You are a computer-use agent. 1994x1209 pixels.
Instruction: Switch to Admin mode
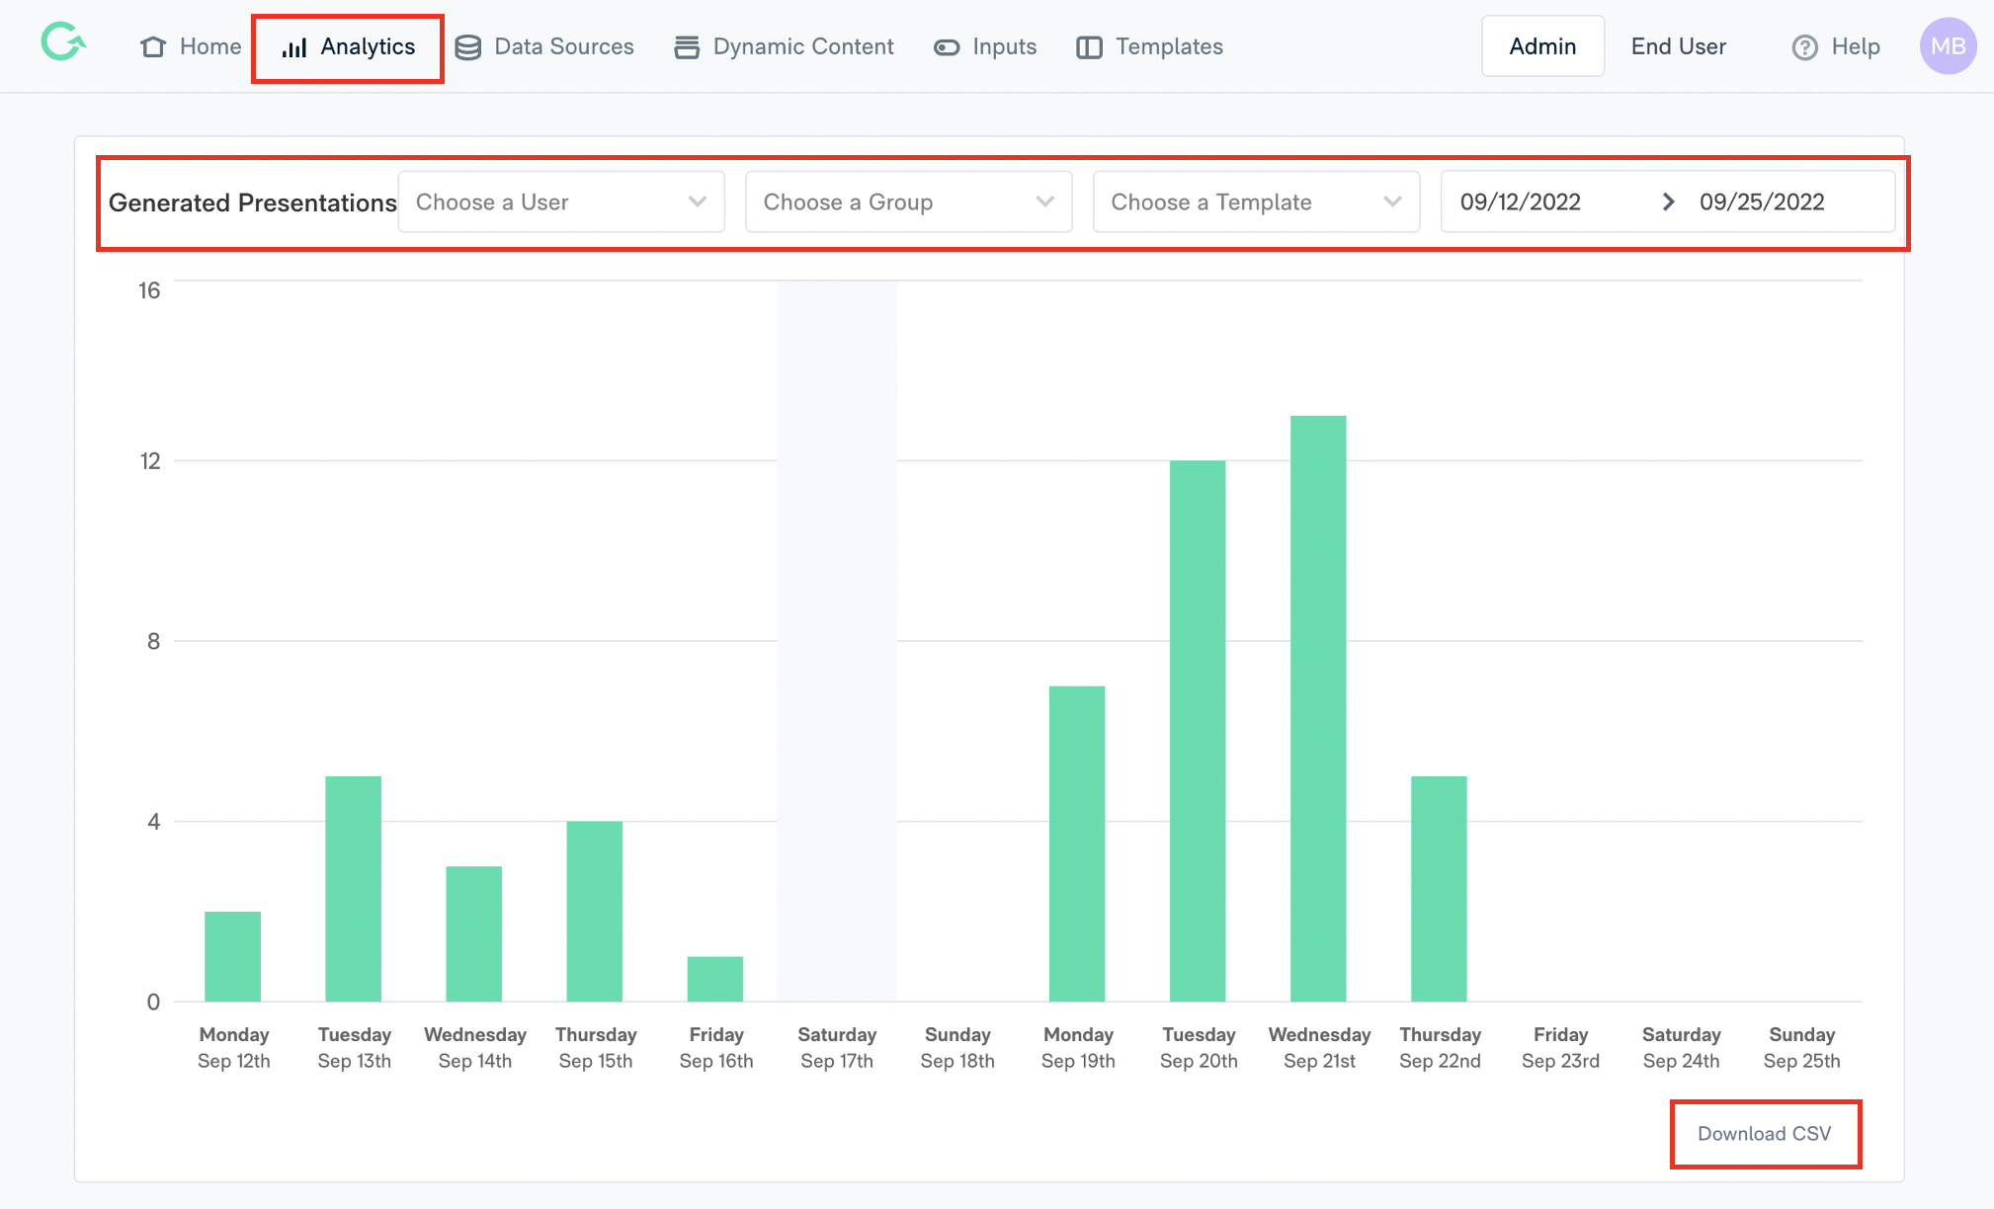click(x=1541, y=46)
